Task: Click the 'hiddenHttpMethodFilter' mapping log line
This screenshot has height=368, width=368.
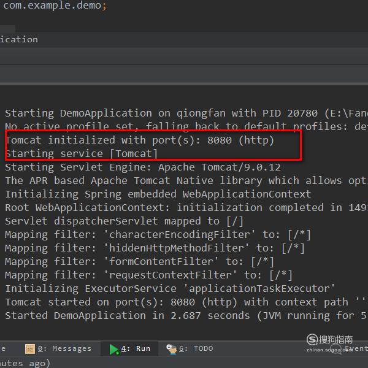Action: coord(155,248)
